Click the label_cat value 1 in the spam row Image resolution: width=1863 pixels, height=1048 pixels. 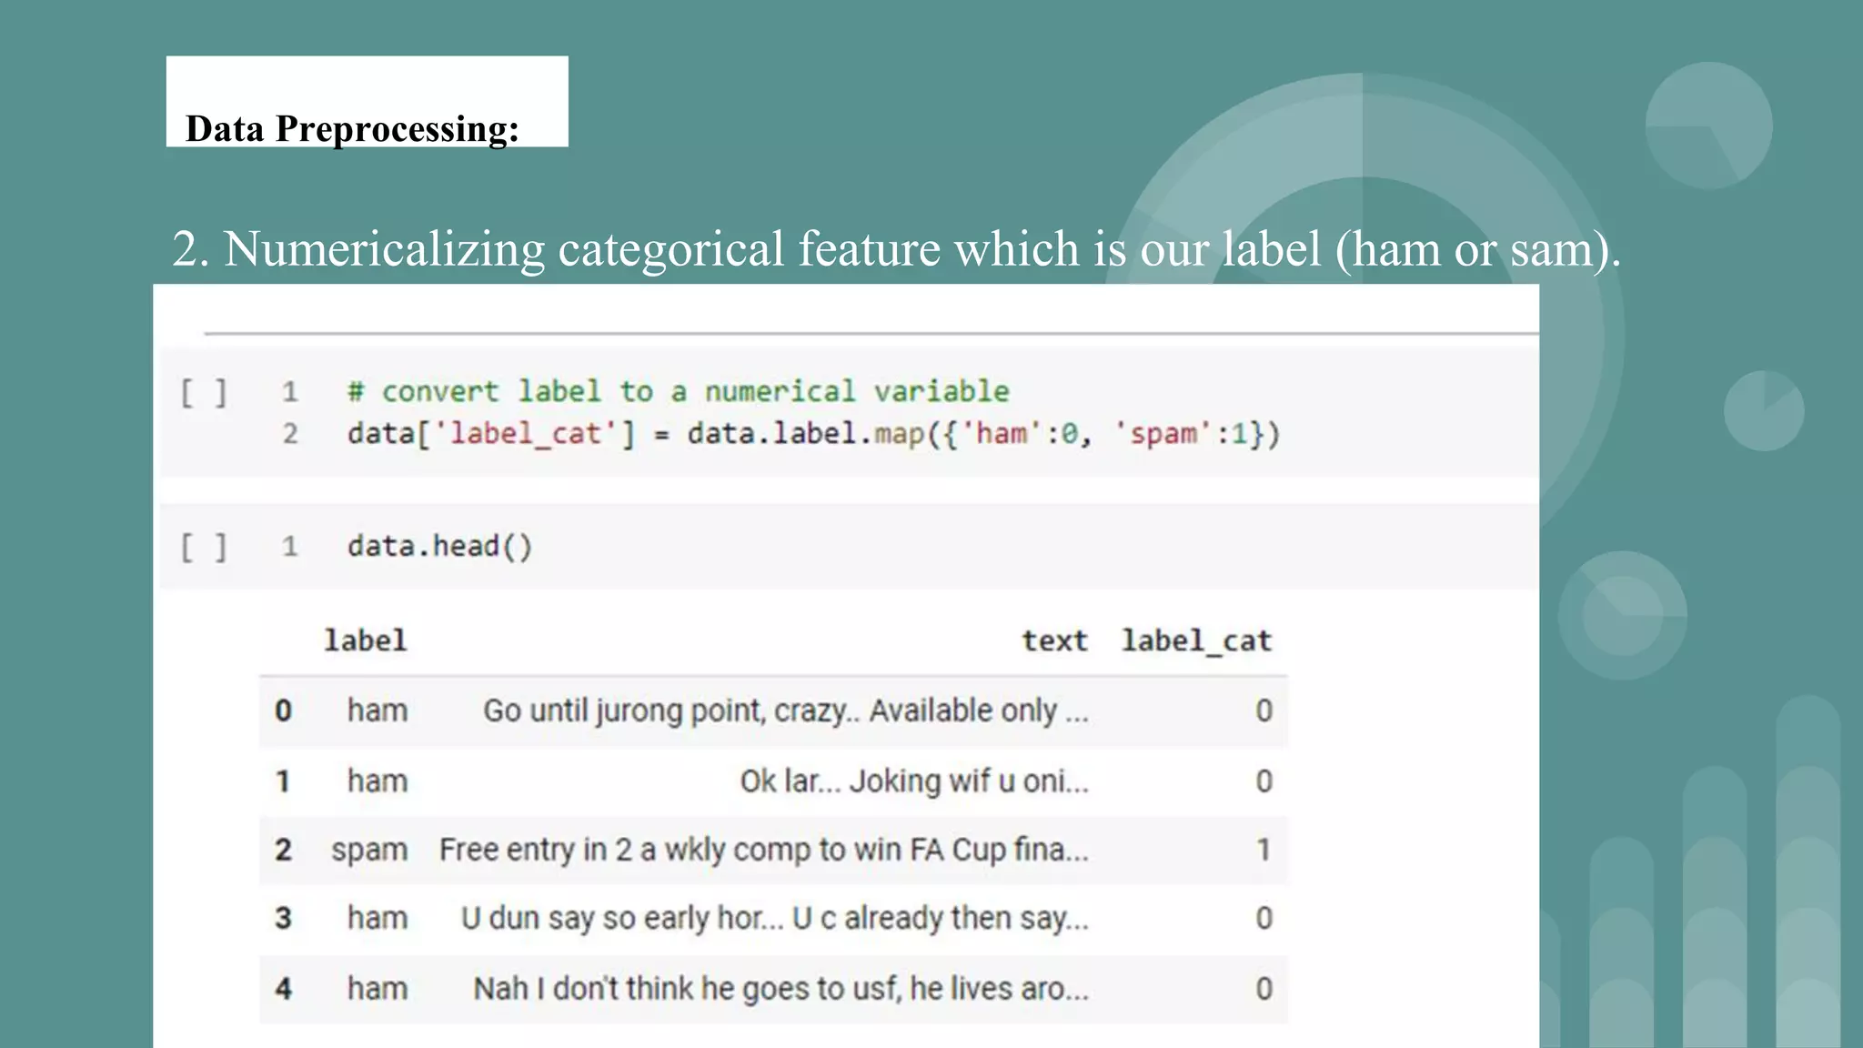(x=1263, y=850)
